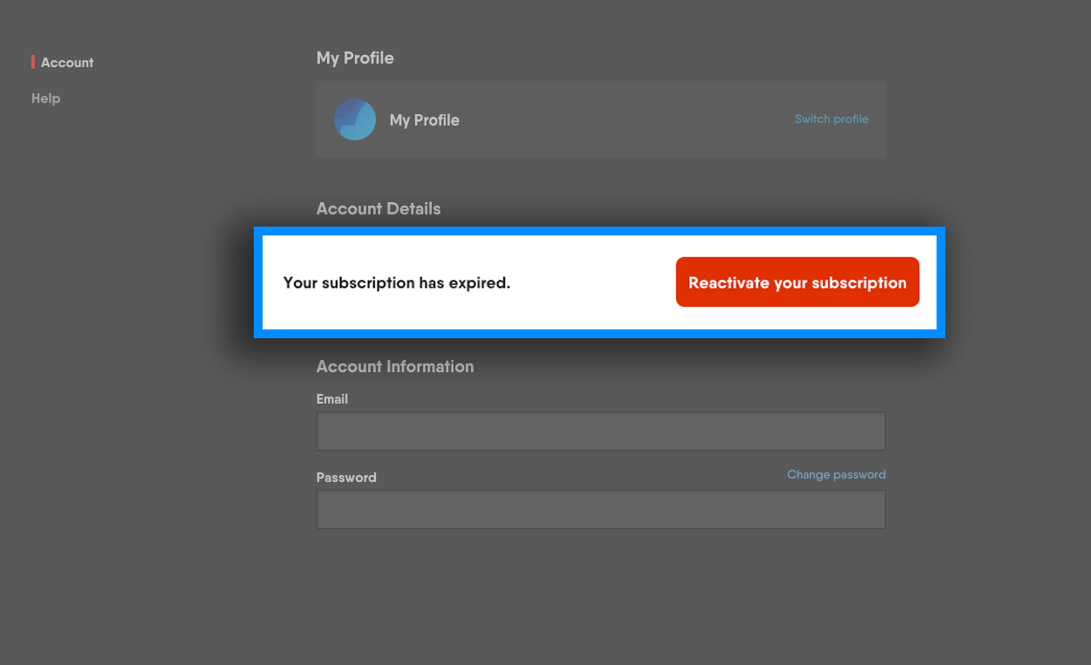Select the My Profile name text
The image size is (1091, 665).
coord(424,120)
